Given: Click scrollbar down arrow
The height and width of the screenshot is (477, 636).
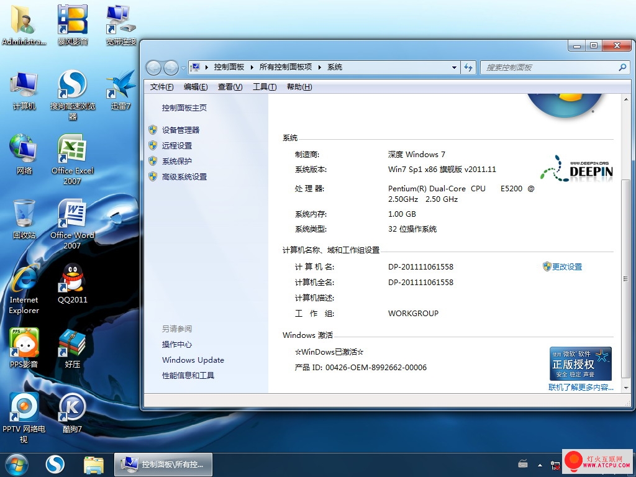Looking at the screenshot, I should [x=625, y=388].
